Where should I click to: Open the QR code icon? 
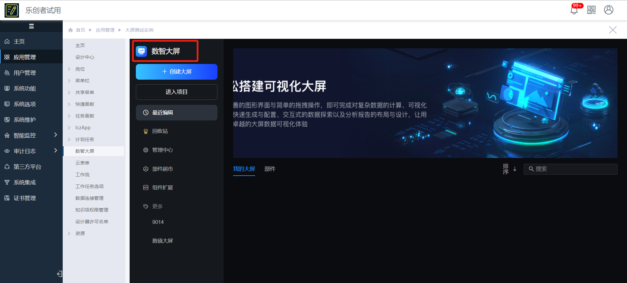(591, 10)
